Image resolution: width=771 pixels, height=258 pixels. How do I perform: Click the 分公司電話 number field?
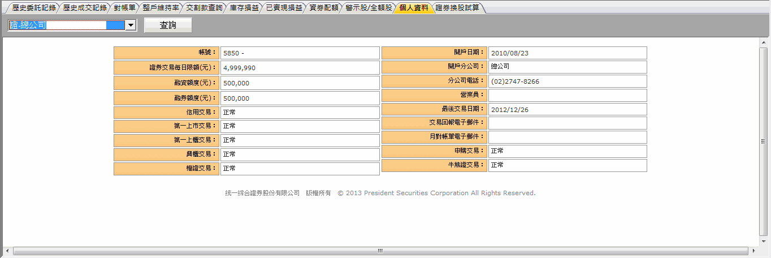coord(567,81)
